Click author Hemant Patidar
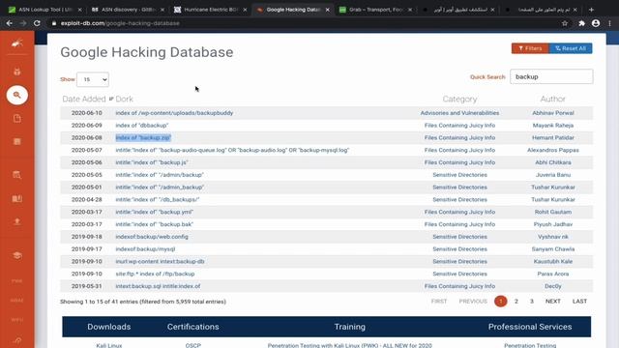Screen dimensions: 619x348 click(552, 137)
